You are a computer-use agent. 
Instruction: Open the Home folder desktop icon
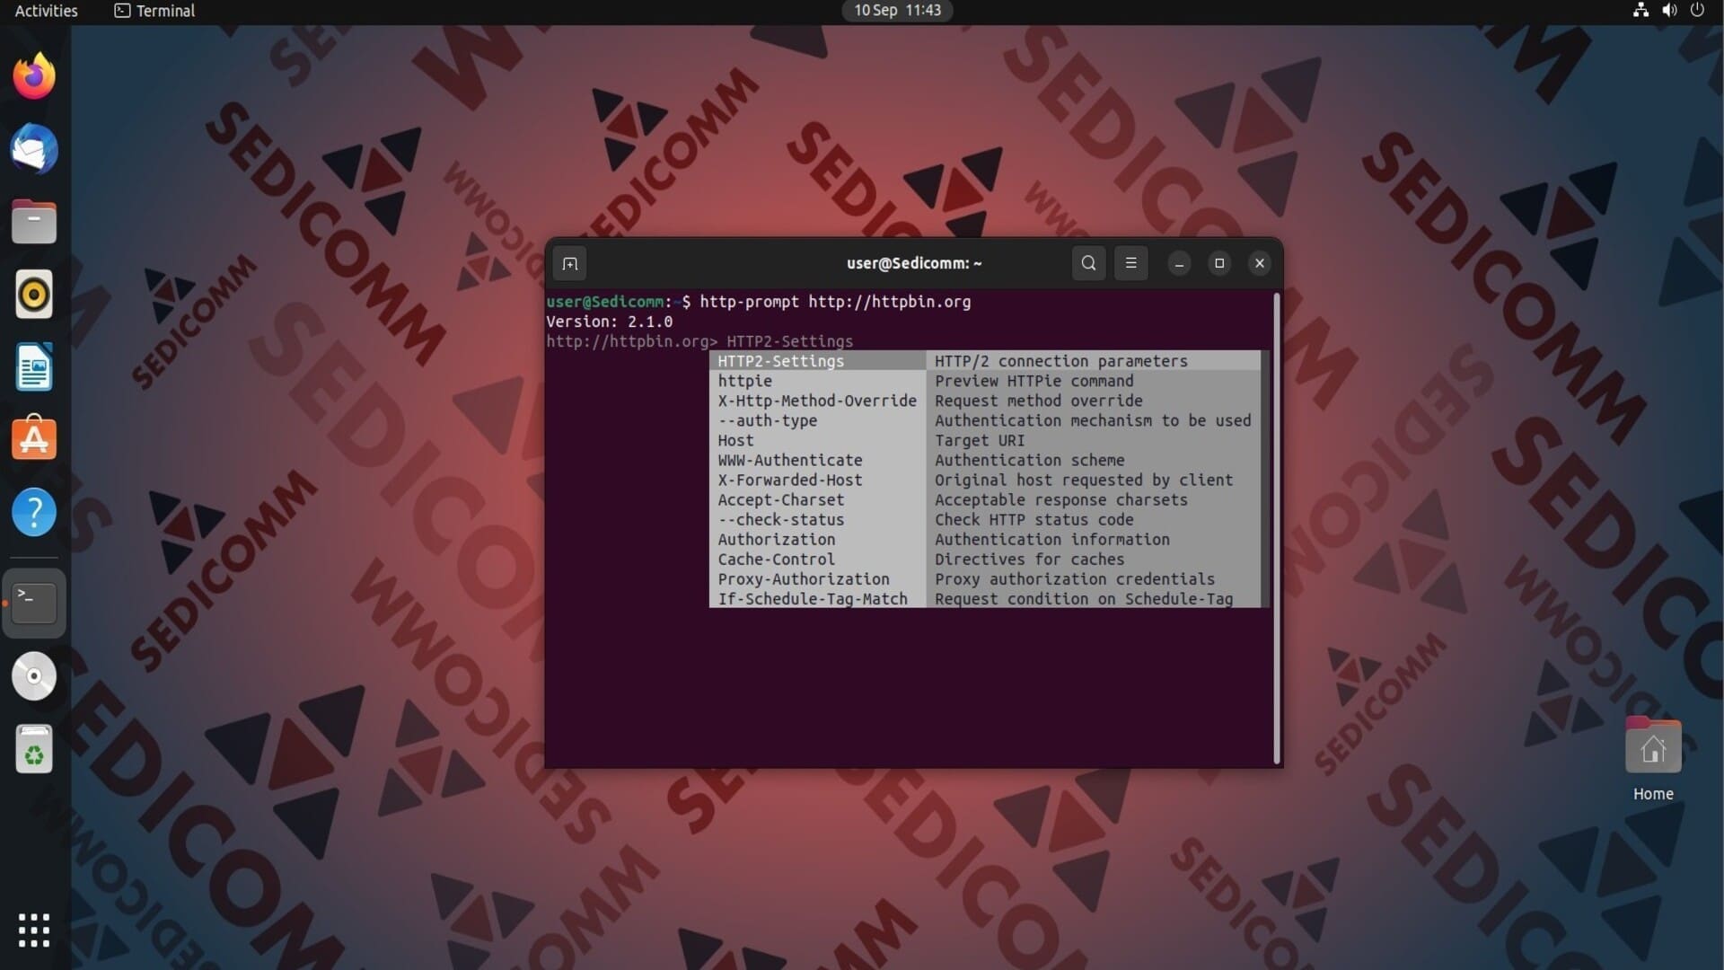[x=1653, y=760]
